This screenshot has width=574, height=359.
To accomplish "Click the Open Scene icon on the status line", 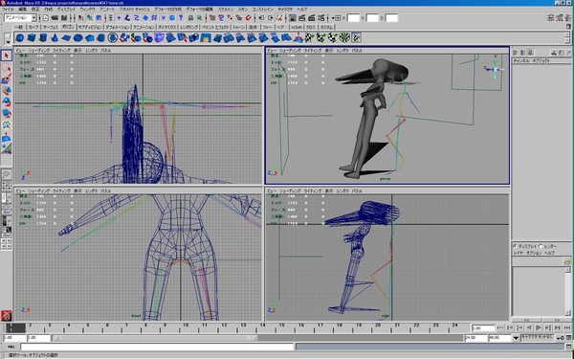I will [x=55, y=17].
